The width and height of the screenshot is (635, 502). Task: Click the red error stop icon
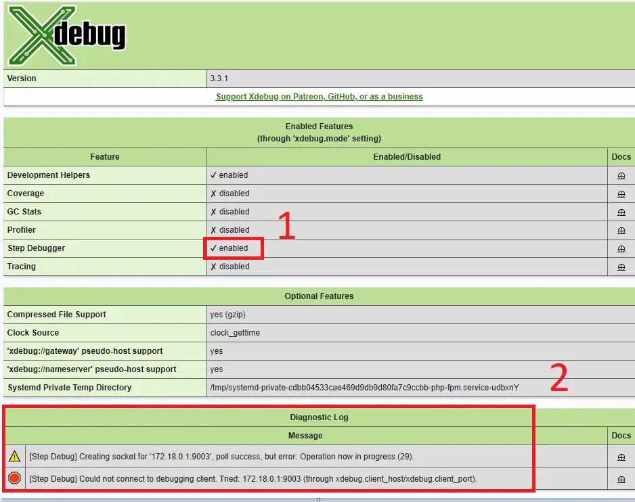tap(14, 479)
